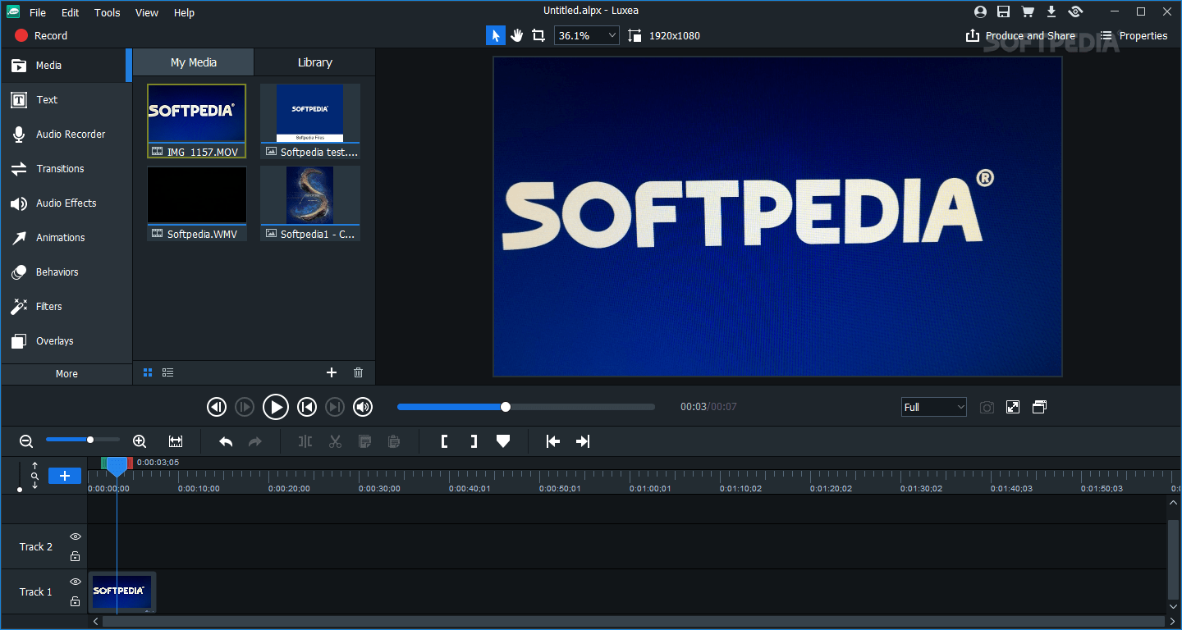Set the in-point bracket marker

pyautogui.click(x=444, y=441)
